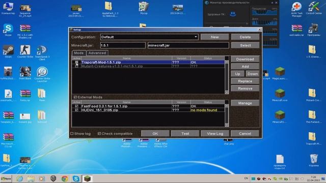Click the minecraft.jar path field

[x=188, y=45]
